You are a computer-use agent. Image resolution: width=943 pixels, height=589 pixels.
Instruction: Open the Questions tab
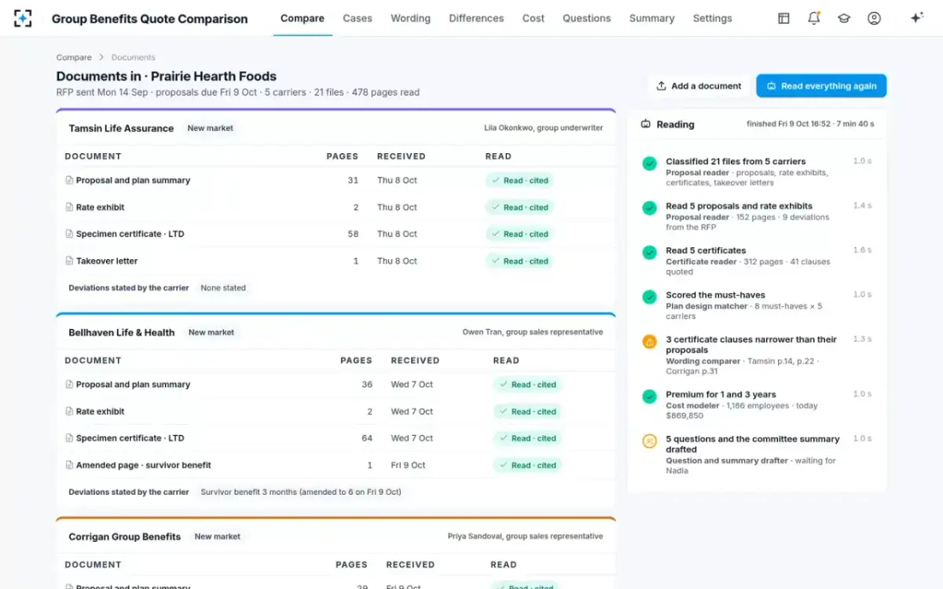[586, 18]
